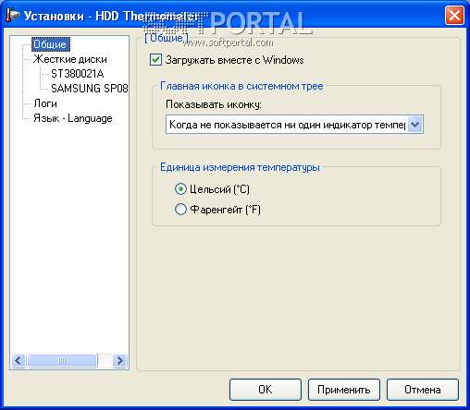
Task: Click the 'Применить' button
Action: click(344, 390)
